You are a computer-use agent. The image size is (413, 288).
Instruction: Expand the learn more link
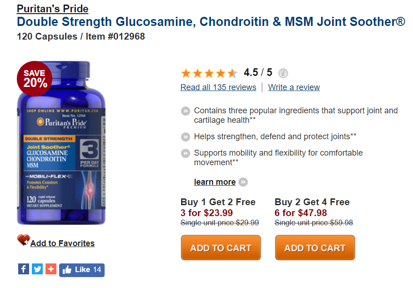point(215,182)
